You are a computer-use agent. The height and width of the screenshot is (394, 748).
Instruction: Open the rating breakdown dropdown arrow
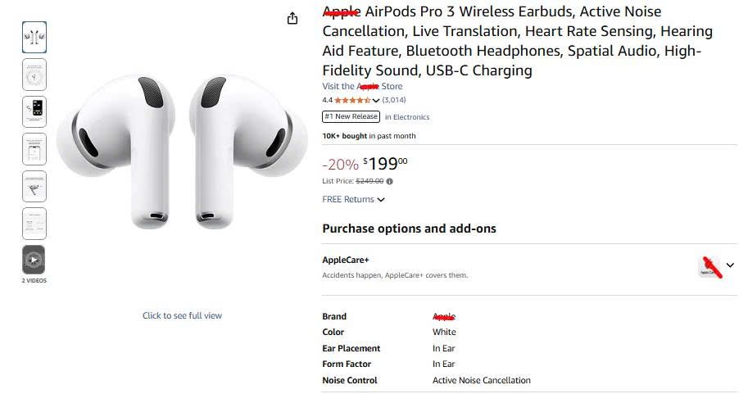click(x=376, y=101)
